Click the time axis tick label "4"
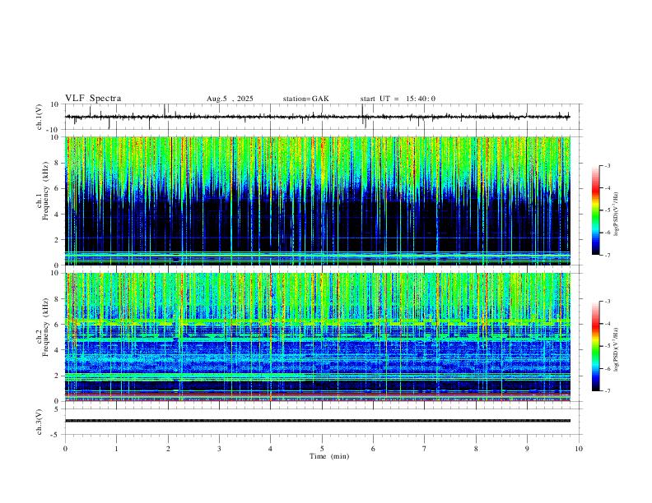 (x=271, y=449)
